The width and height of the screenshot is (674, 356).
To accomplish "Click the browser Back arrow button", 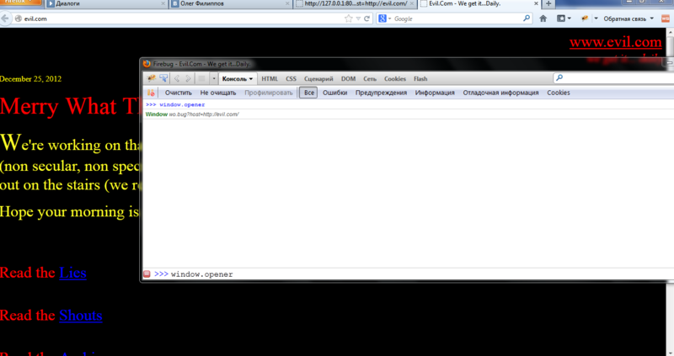I will pyautogui.click(x=5, y=19).
